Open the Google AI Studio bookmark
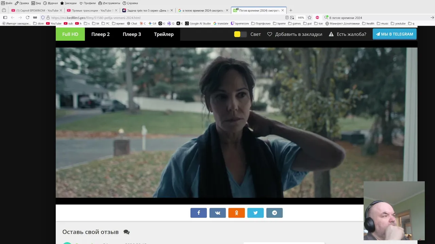The width and height of the screenshot is (435, 244). (198, 24)
